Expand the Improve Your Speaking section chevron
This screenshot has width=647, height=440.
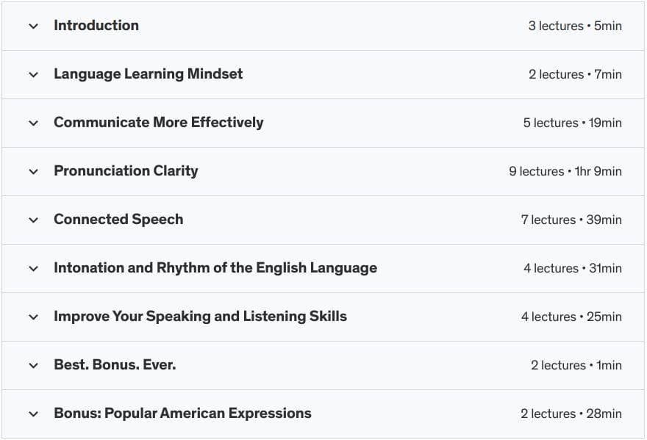tap(33, 317)
